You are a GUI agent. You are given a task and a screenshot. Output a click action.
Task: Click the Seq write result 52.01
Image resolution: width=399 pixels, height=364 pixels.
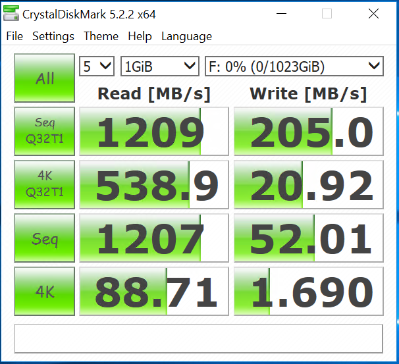tap(309, 238)
